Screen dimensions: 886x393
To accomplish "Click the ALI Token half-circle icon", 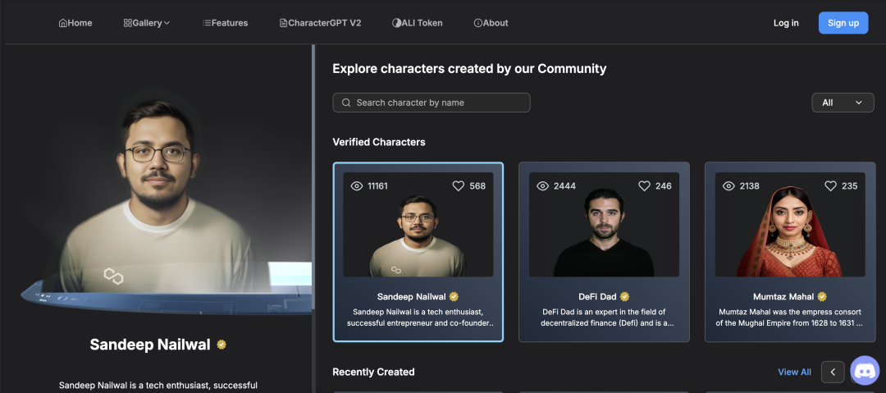I will (396, 23).
